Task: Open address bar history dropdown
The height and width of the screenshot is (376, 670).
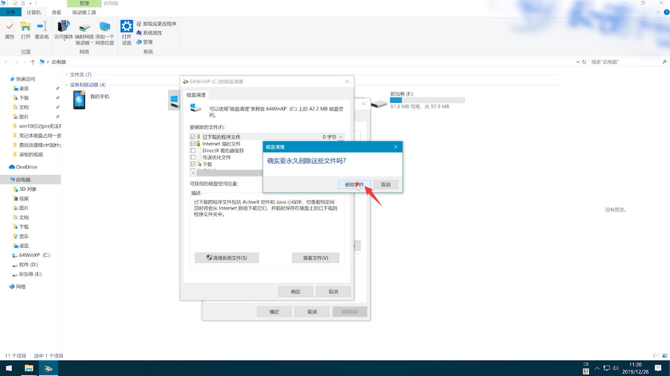Action: pos(578,62)
